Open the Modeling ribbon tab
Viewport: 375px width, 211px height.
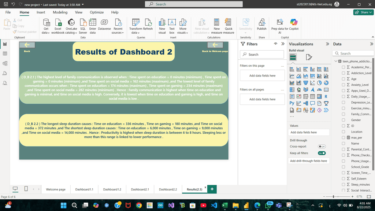click(x=60, y=12)
